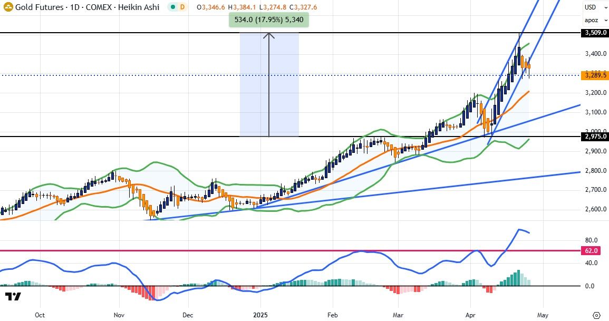Open chart settings via the bottom-right gear icon
This screenshot has width=609, height=321.
[596, 315]
